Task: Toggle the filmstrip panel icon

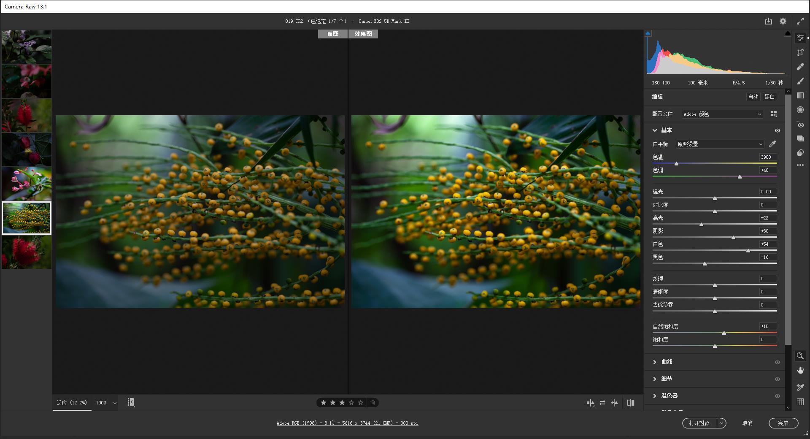Action: pos(131,402)
